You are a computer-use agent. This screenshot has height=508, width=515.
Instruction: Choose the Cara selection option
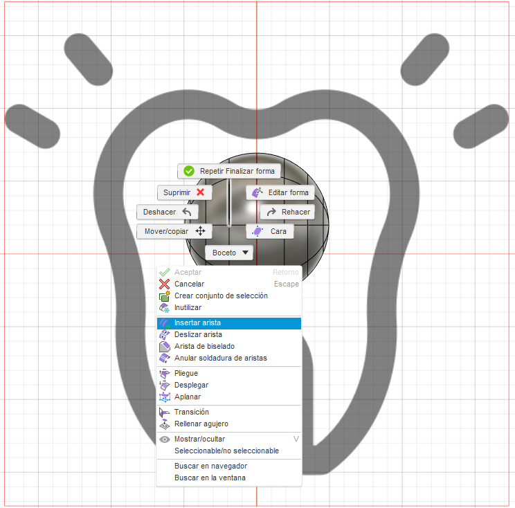(x=270, y=231)
